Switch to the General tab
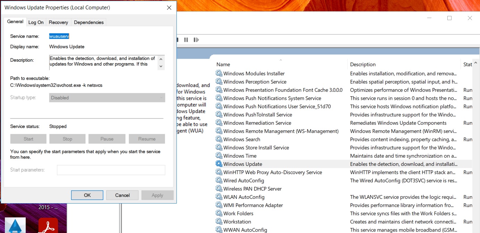Viewport: 480px width, 233px height. pos(15,21)
